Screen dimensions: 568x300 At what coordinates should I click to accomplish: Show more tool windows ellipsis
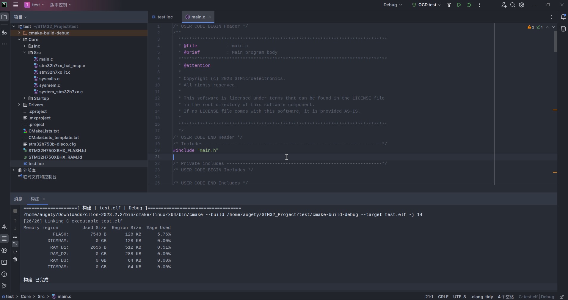click(4, 44)
